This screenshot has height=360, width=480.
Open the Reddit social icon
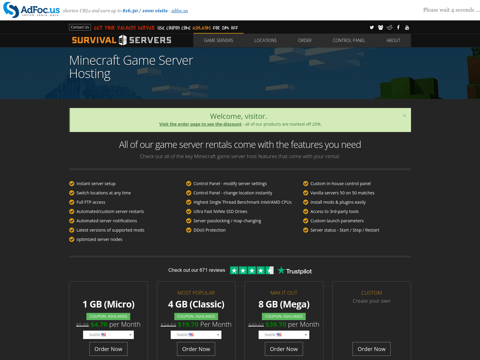[x=389, y=27]
